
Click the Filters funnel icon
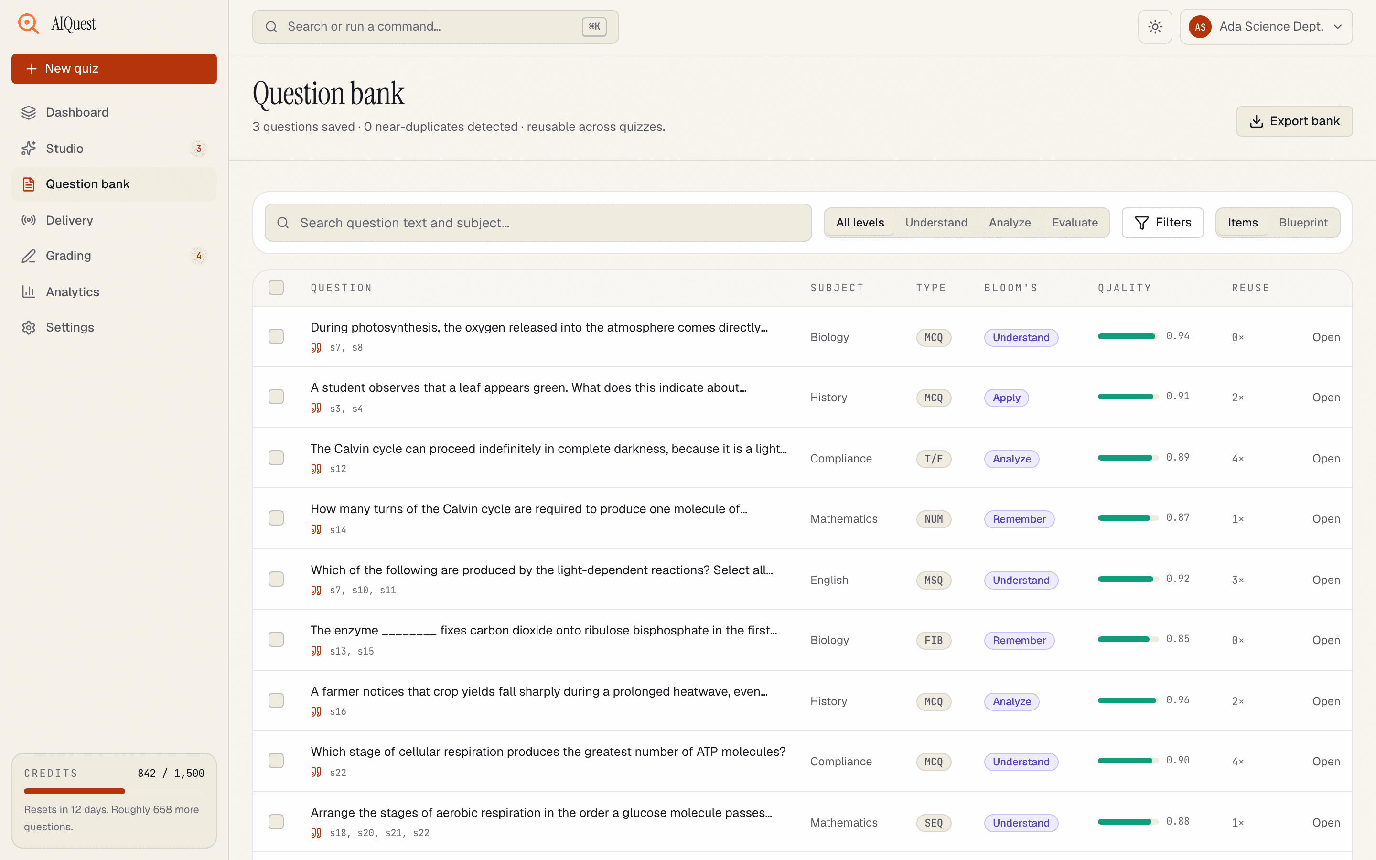point(1141,223)
